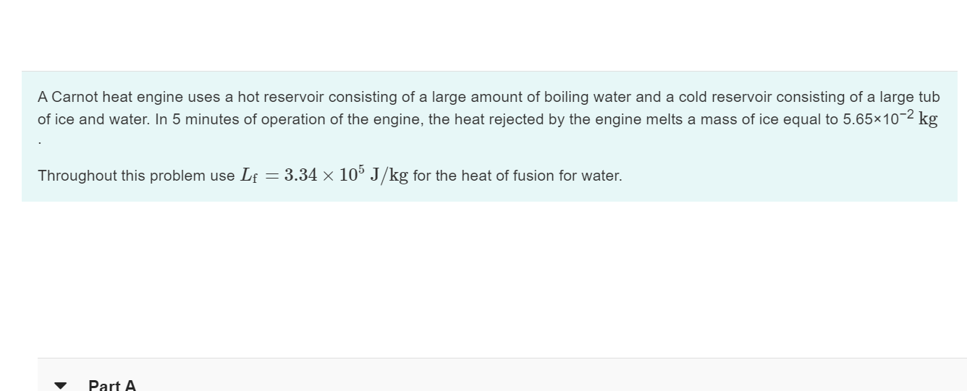Select the Part A heading label
Image resolution: width=967 pixels, height=391 pixels.
coord(112,385)
